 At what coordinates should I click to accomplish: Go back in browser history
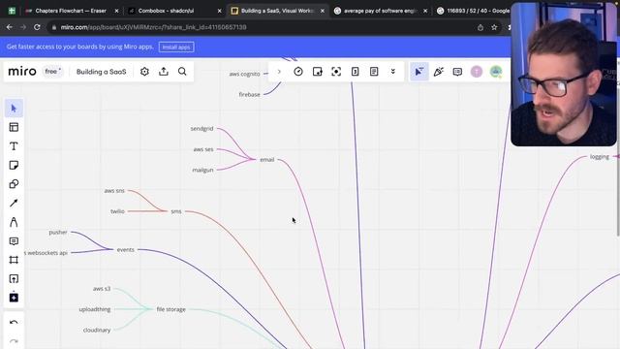[x=10, y=27]
